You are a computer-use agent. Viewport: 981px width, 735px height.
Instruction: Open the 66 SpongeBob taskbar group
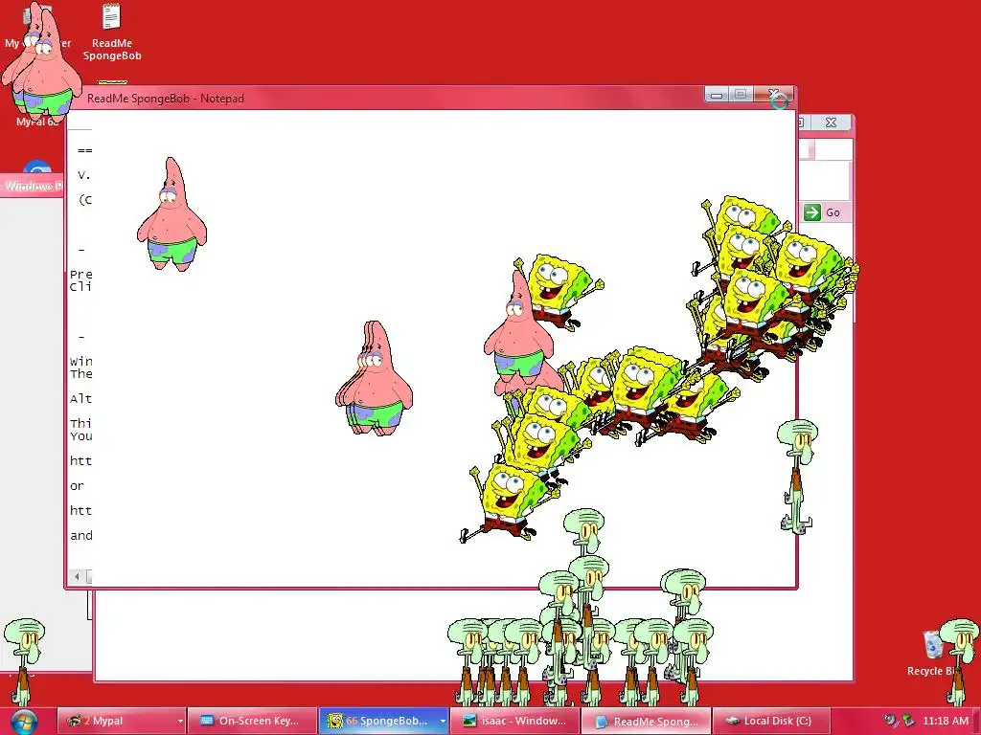(x=377, y=721)
